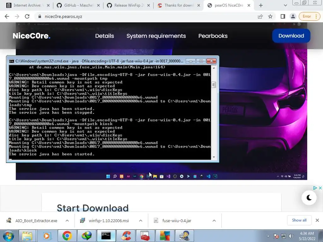Click the cmd scrollbar thumb

214,84
